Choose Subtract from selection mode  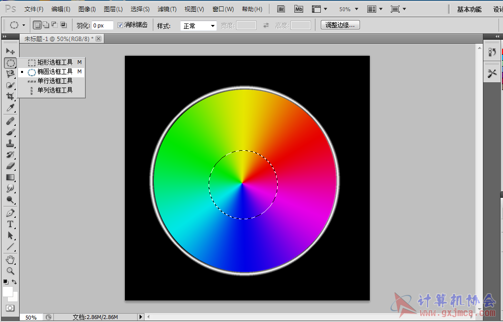54,25
